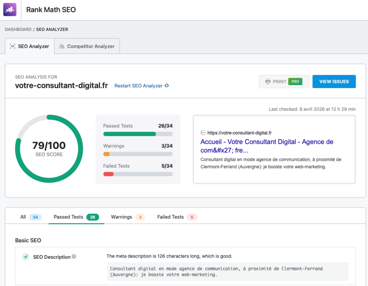Click the SEO ANALYSIS FOR label
Viewport: 368px width, 286px height.
36,77
